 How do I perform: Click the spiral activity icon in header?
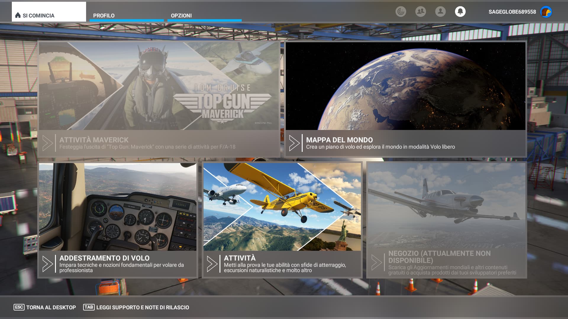[401, 12]
